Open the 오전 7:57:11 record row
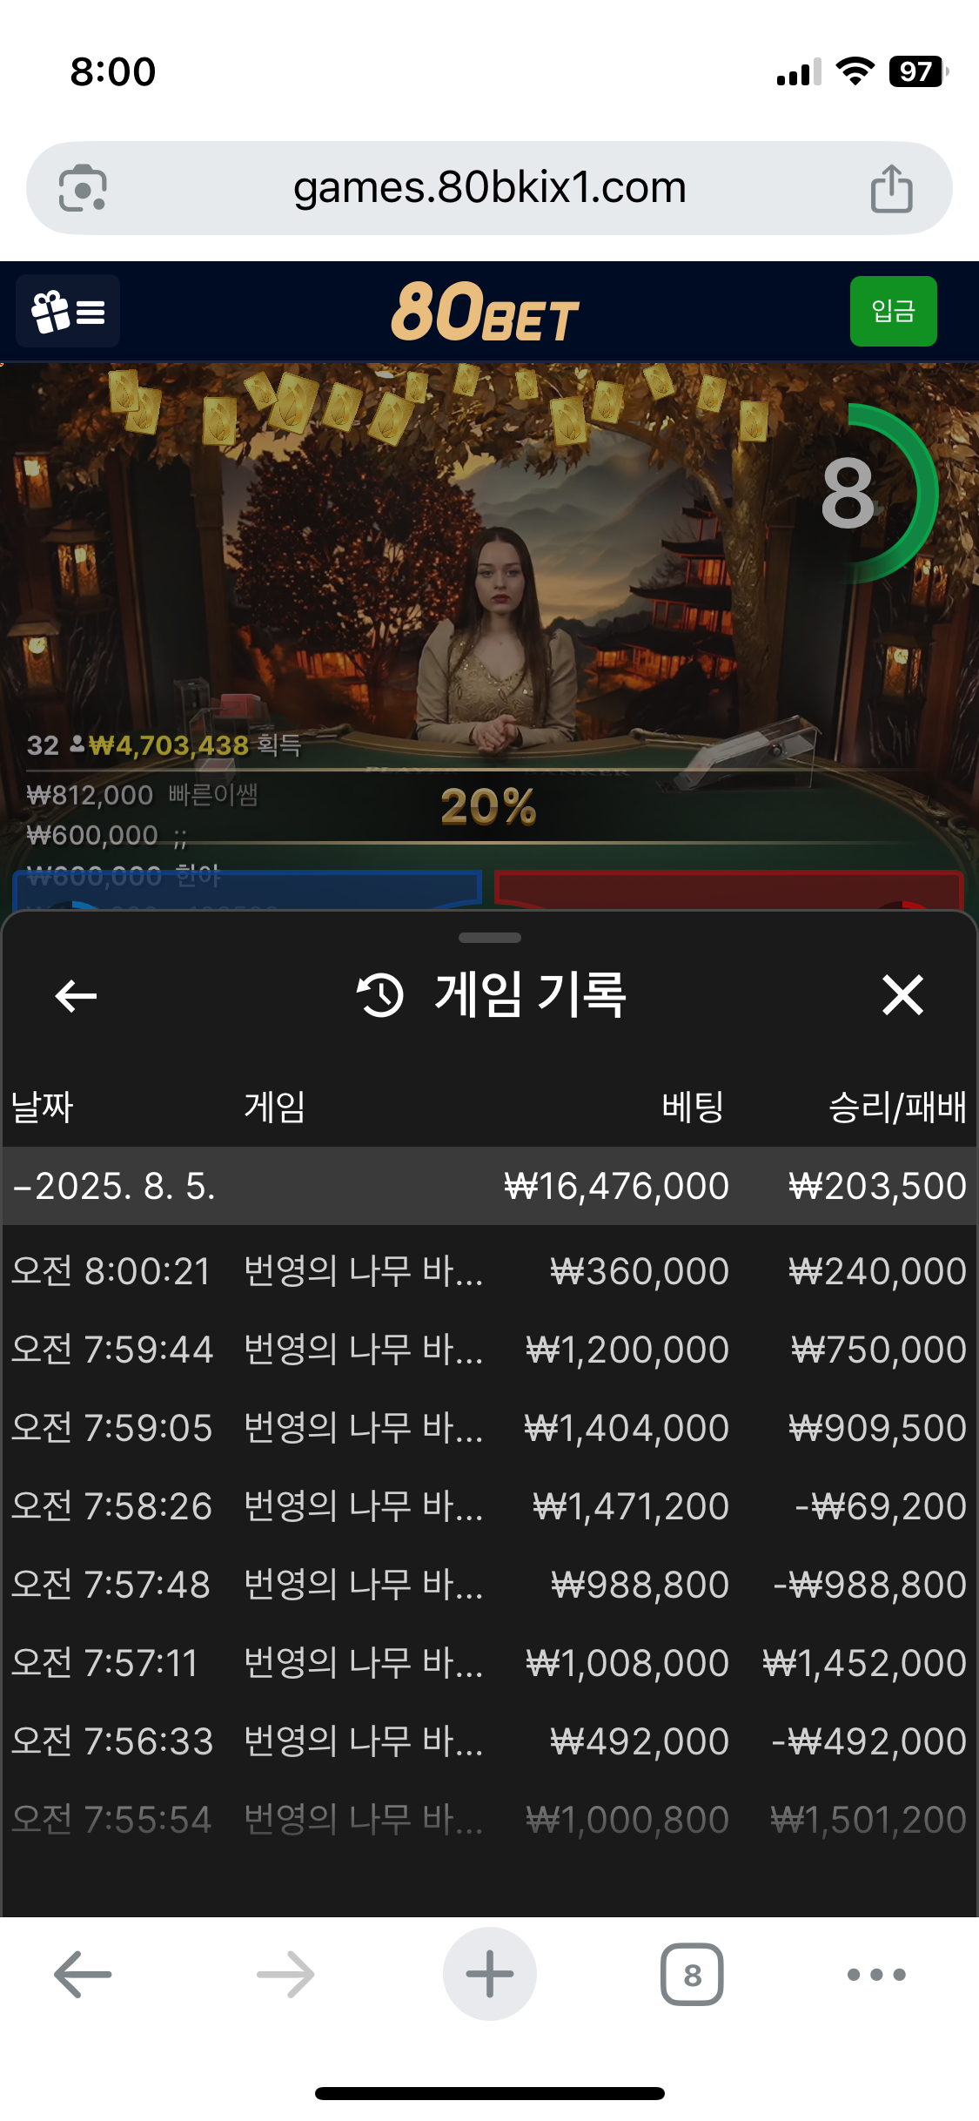 (489, 1663)
